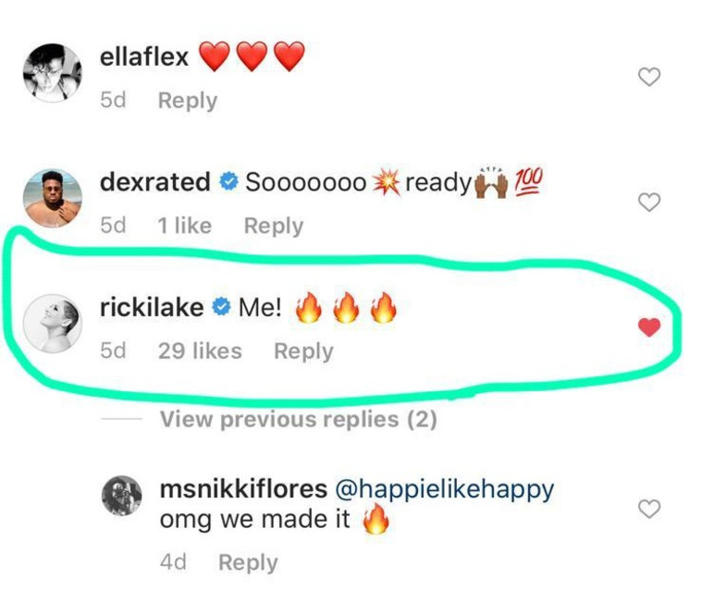Open ellaflex profile picture

[53, 70]
